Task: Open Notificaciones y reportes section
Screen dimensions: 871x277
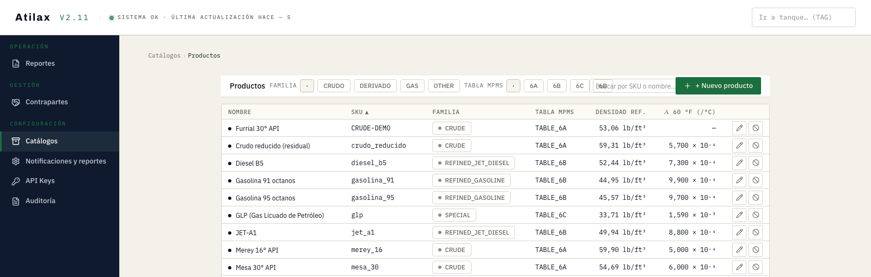Action: (x=59, y=161)
